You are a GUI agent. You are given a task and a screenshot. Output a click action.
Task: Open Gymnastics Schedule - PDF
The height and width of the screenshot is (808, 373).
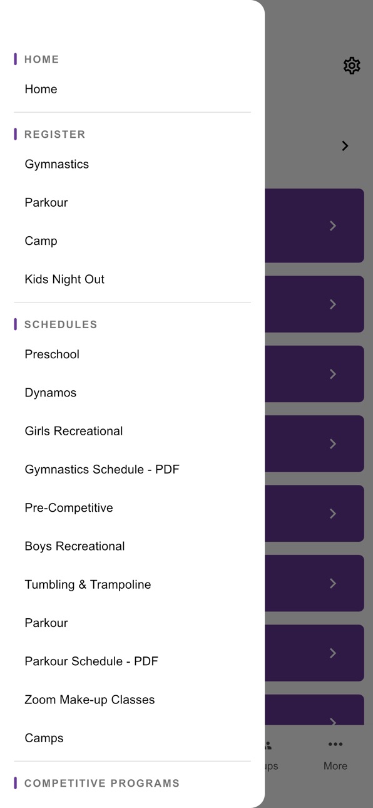pyautogui.click(x=102, y=469)
